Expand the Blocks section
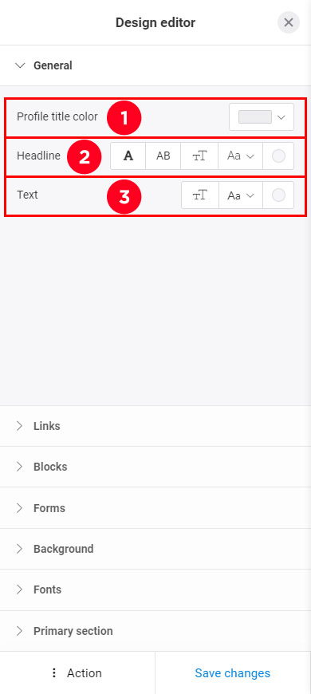 [155, 467]
